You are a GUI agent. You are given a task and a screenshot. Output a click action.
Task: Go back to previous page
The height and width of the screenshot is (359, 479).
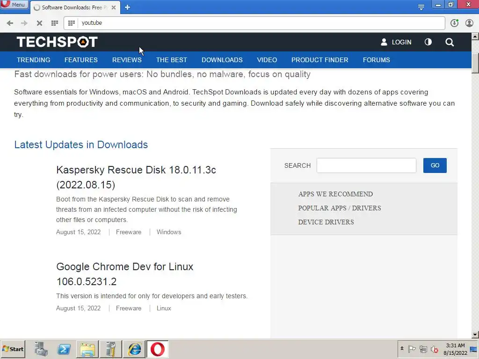[x=10, y=23]
